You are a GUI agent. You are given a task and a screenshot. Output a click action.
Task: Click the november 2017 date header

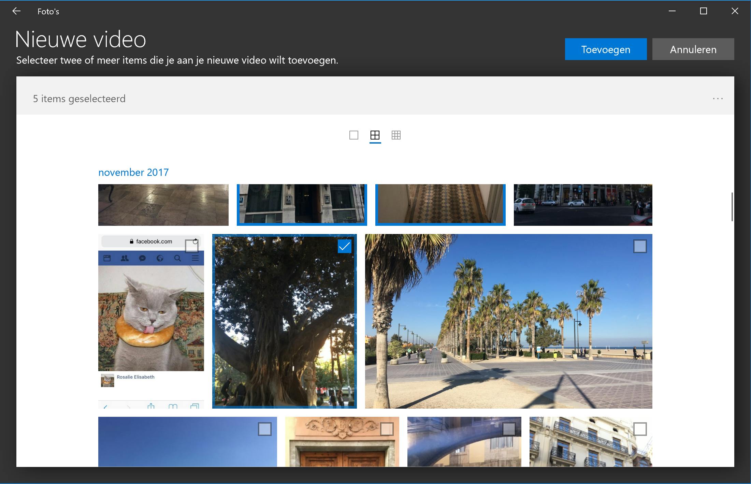133,173
